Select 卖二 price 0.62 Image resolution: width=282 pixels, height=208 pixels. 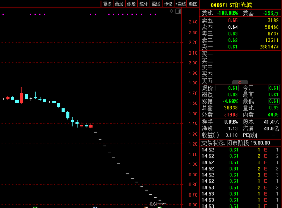pos(233,40)
